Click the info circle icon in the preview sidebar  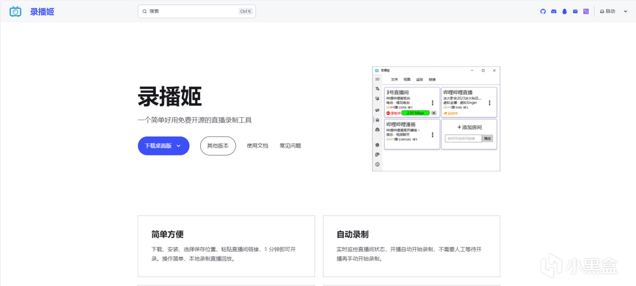377,164
